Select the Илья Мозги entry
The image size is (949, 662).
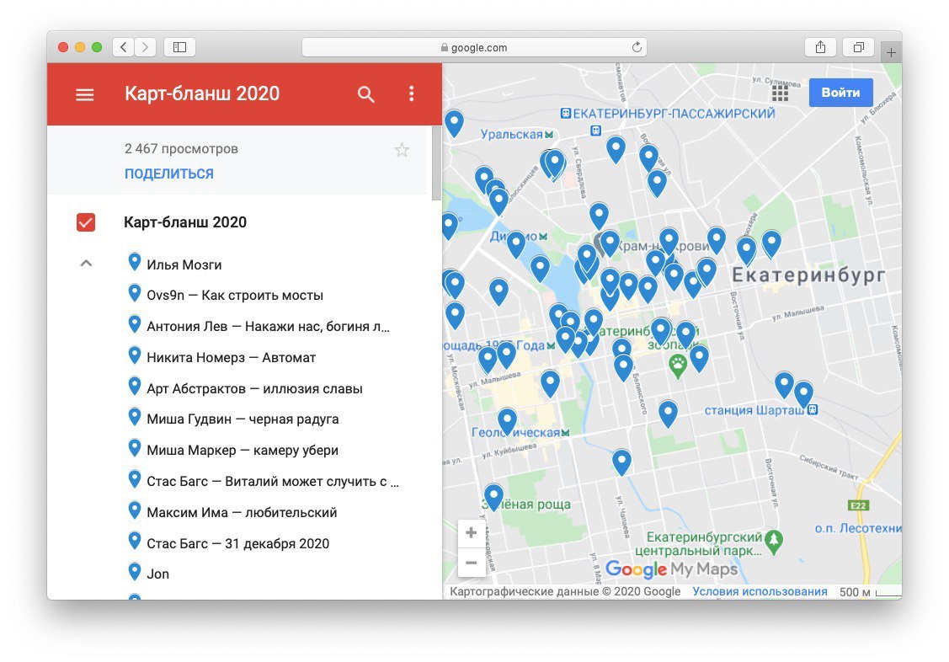184,264
